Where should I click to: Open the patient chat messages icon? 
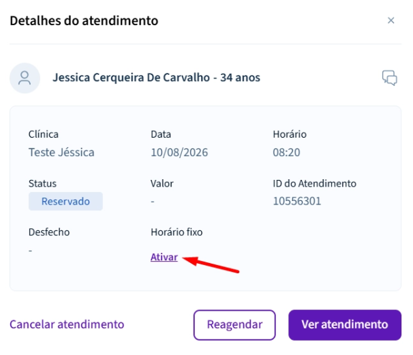[390, 78]
